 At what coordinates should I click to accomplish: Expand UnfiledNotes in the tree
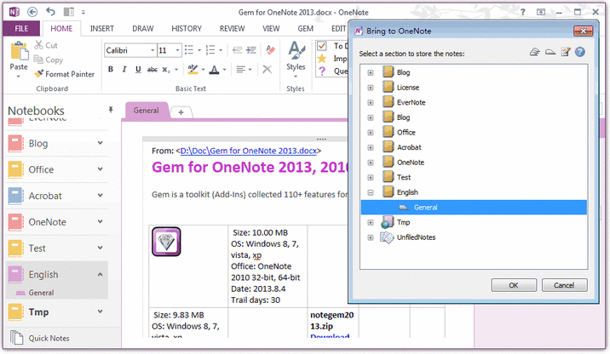click(x=371, y=237)
